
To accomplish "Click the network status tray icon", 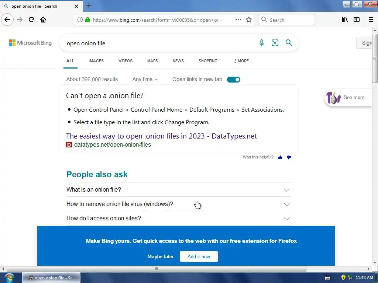I will 350,278.
